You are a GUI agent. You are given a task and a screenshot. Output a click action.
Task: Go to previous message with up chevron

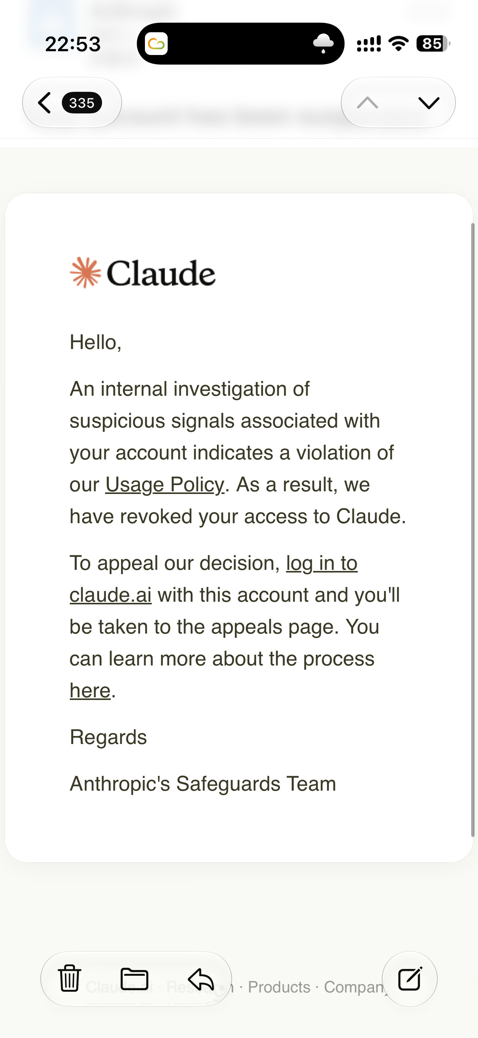pos(368,103)
